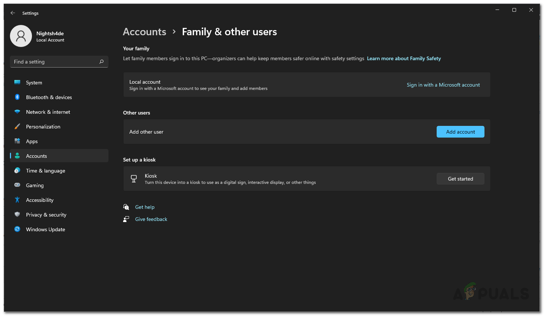This screenshot has height=316, width=544.
Task: Click the Add account button
Action: (460, 132)
